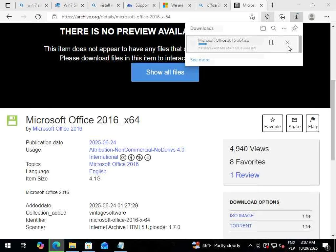Switch to the 'win 7 si' search tab
The image size is (336, 252).
click(x=33, y=5)
